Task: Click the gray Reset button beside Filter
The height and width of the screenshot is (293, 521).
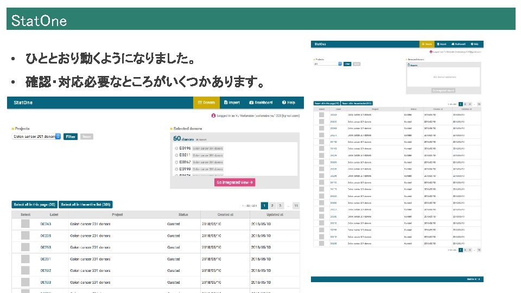Action: tap(87, 137)
